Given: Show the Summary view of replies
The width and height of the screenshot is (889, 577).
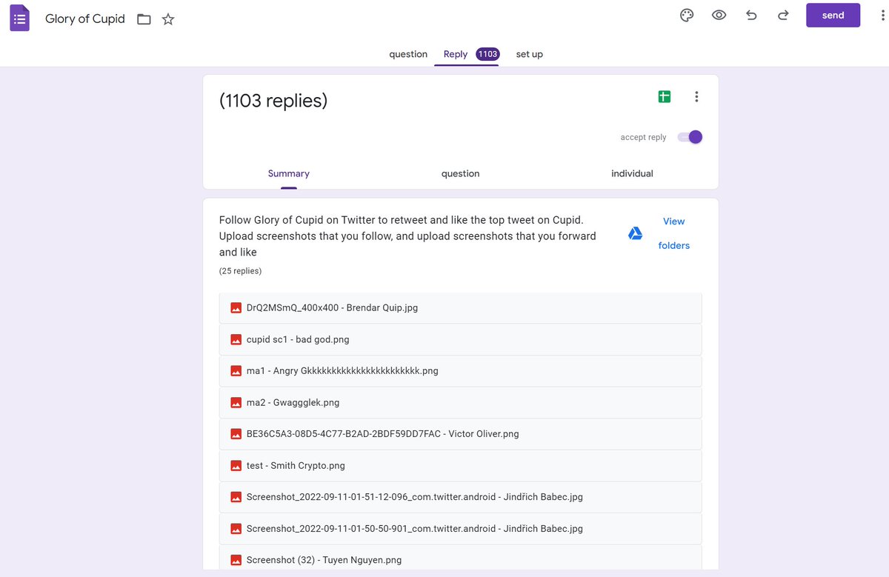Looking at the screenshot, I should (x=289, y=173).
